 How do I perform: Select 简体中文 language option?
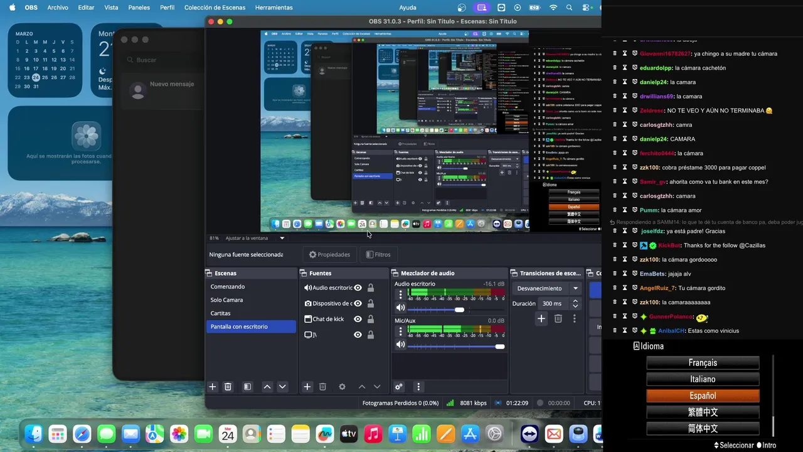pyautogui.click(x=703, y=429)
